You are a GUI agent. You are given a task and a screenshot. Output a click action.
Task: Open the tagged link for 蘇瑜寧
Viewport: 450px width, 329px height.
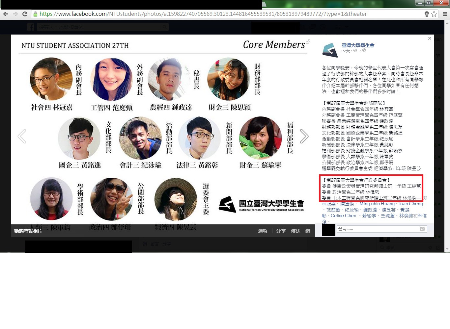[369, 216]
